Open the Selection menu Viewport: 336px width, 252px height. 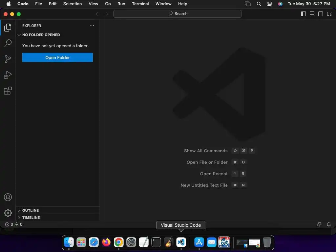point(73,4)
